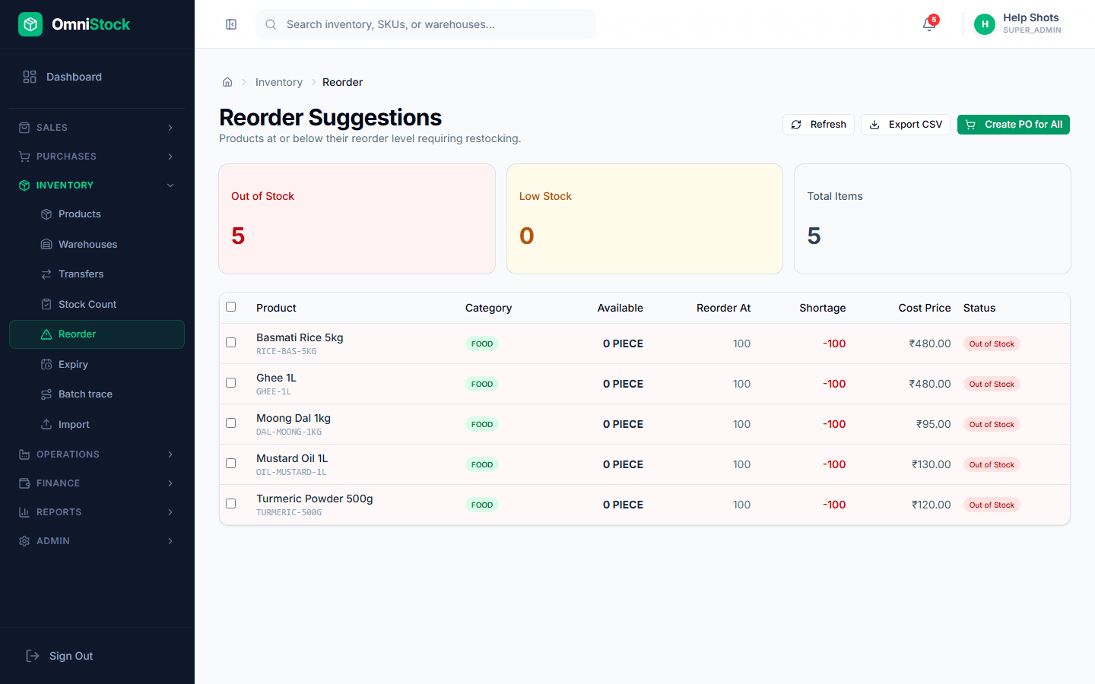This screenshot has width=1095, height=684.
Task: Click Out of Stock badge for Ghee 1L
Action: (x=992, y=384)
